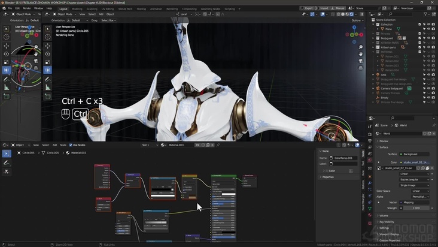The width and height of the screenshot is (438, 247).
Task: Open the Local transform orientation dropdown
Action: point(184,14)
